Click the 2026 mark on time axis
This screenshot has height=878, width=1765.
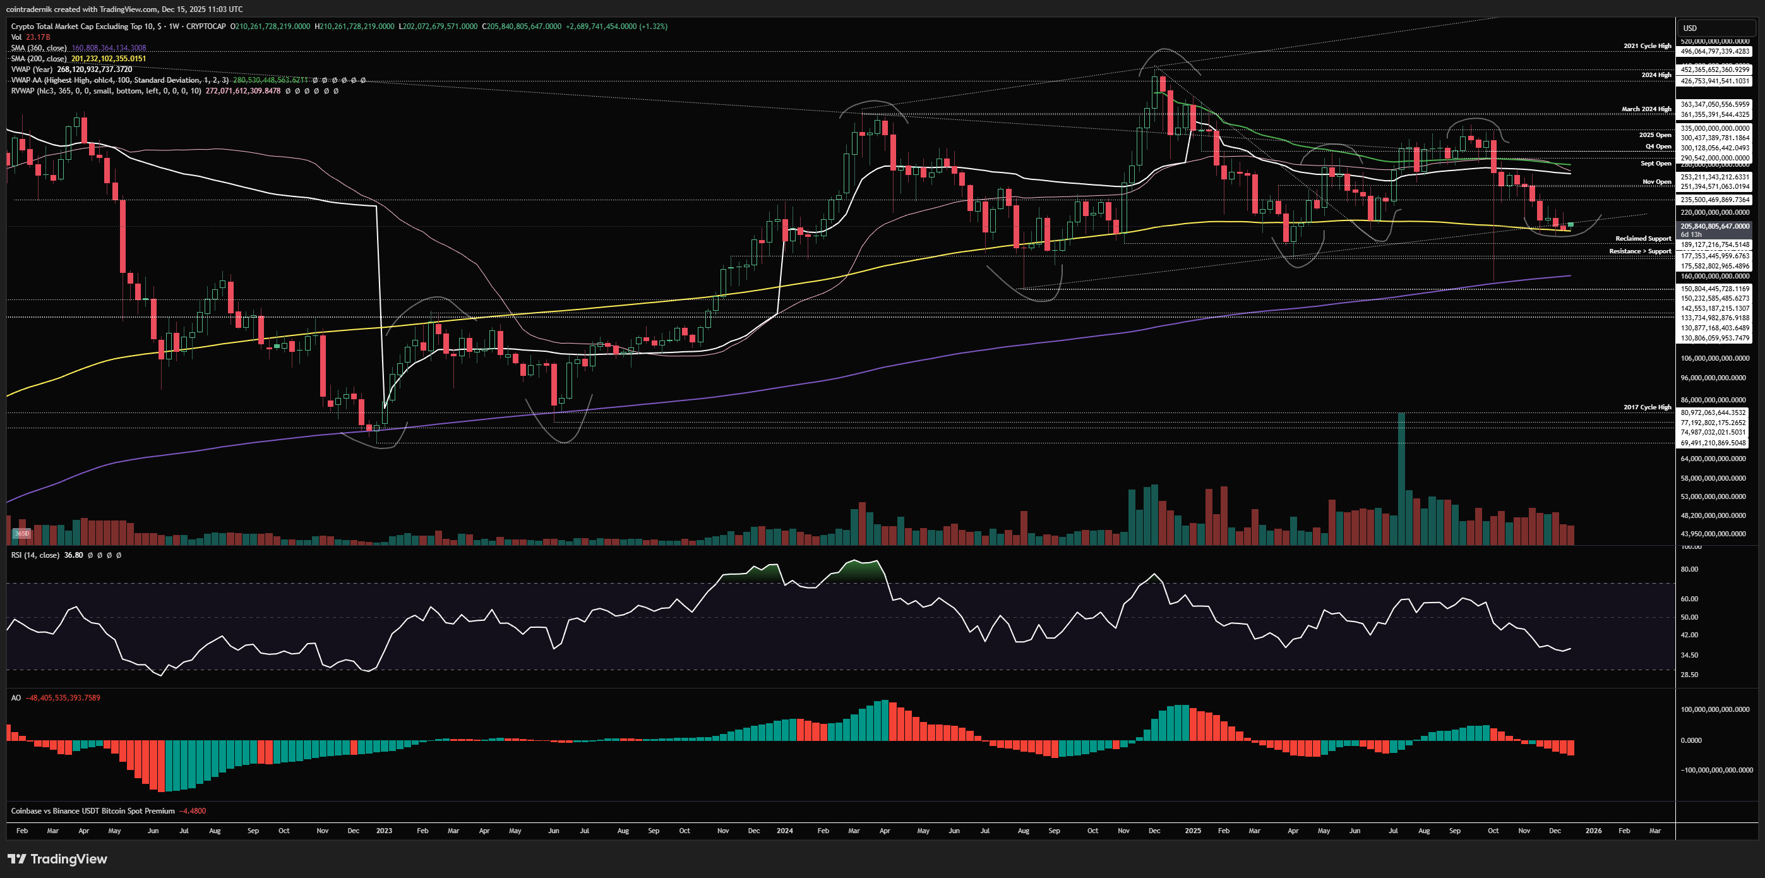(1593, 831)
